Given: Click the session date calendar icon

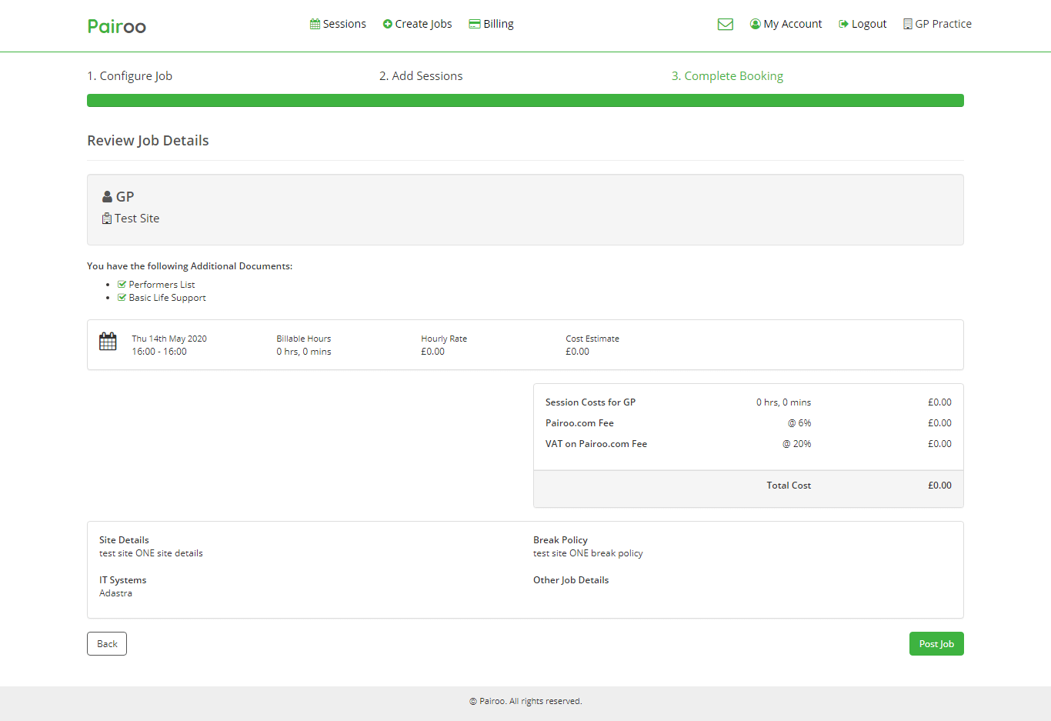Looking at the screenshot, I should (x=108, y=342).
